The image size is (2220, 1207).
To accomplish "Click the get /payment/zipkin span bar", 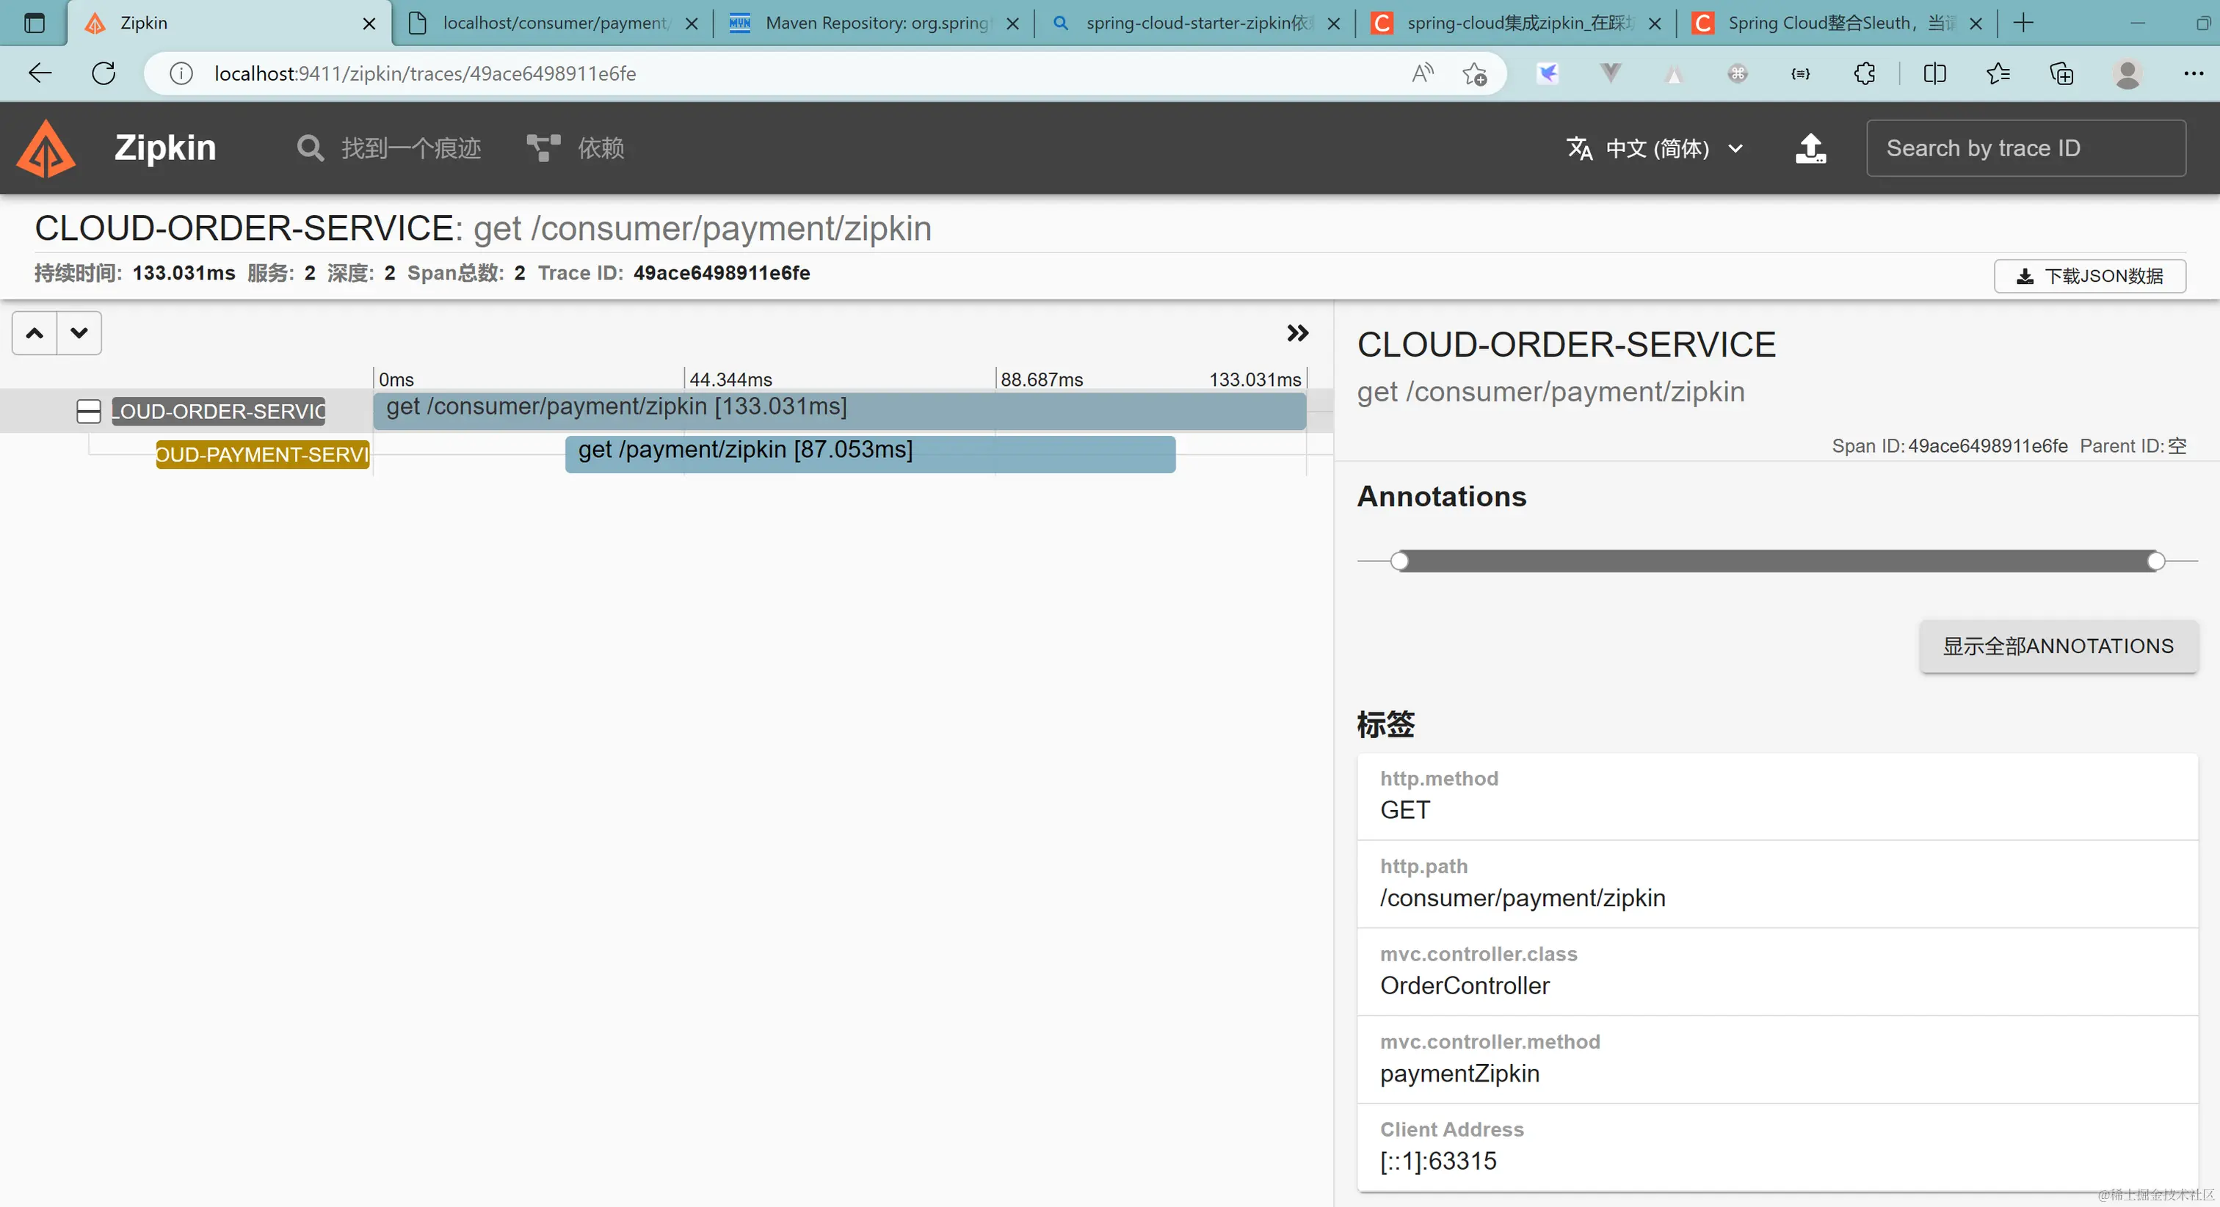I will [869, 454].
